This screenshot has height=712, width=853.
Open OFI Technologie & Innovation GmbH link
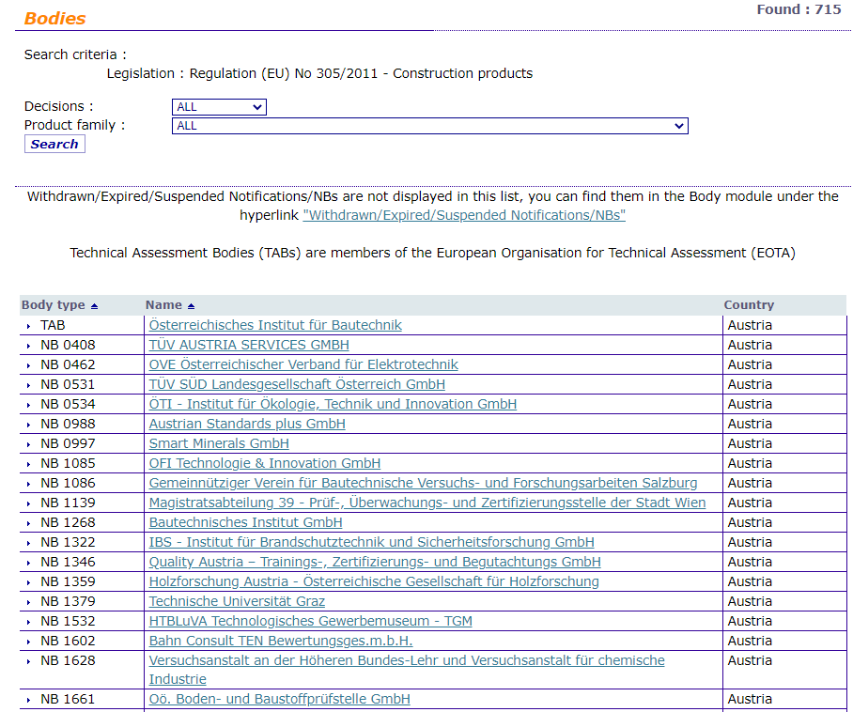tap(265, 463)
